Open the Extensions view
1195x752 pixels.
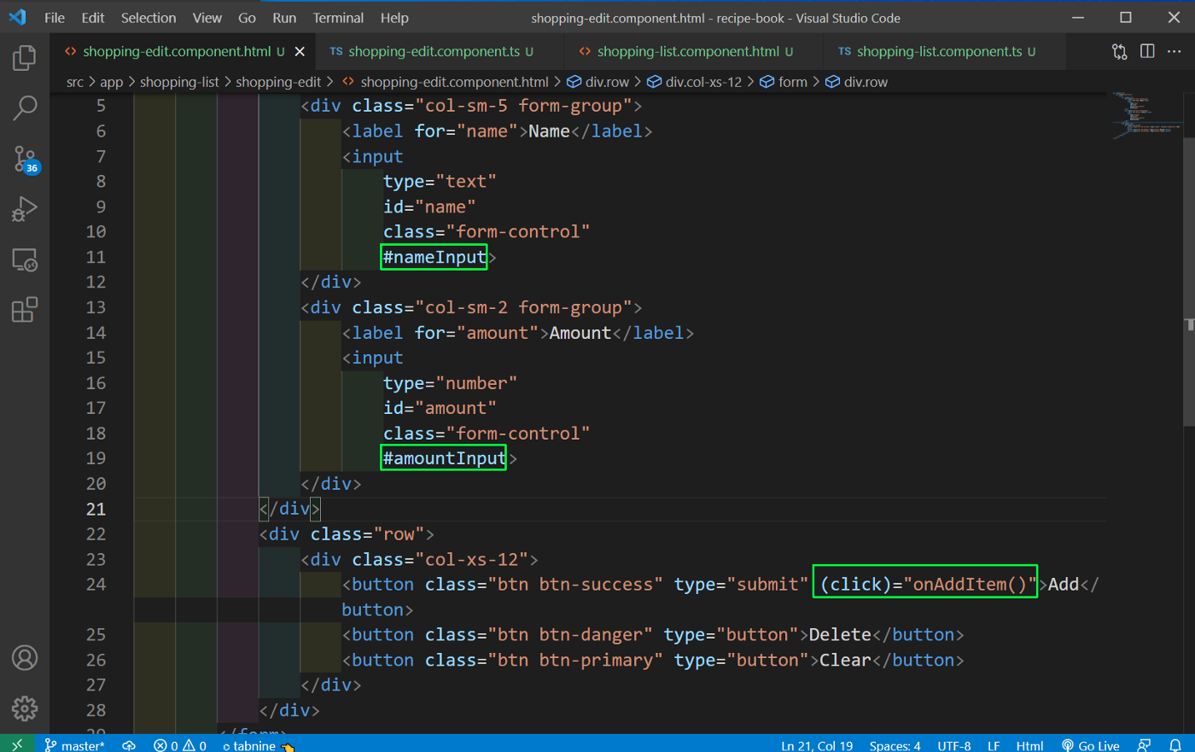pyautogui.click(x=25, y=309)
